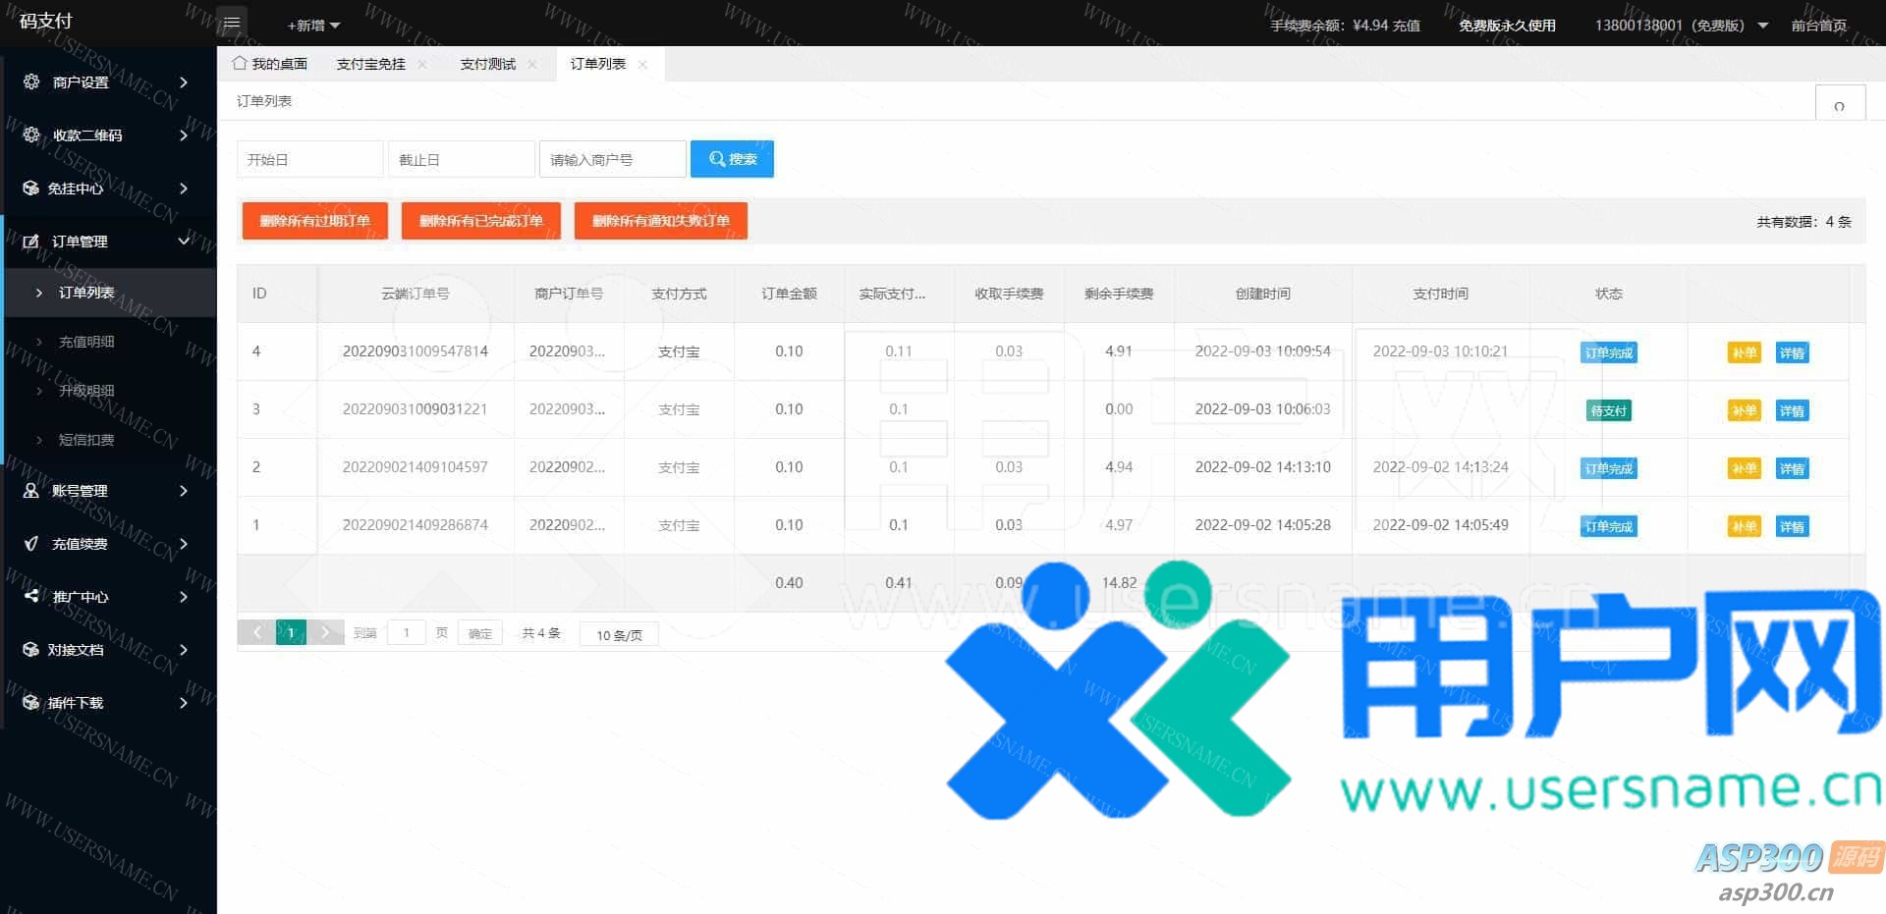Screen dimensions: 1886x914
Task: Click the 收款二维码 sidebar icon
Action: (31, 134)
